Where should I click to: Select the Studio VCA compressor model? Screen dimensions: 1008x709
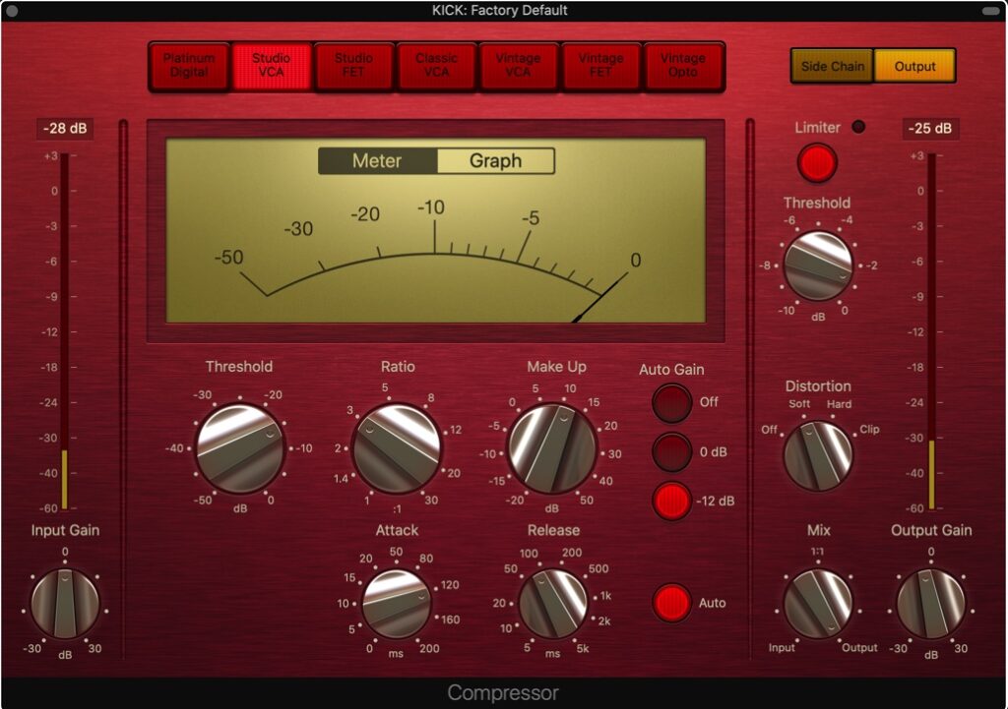pos(272,66)
